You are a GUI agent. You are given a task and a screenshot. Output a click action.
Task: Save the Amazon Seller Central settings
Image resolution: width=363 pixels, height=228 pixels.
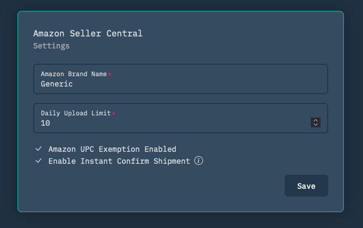[306, 186]
